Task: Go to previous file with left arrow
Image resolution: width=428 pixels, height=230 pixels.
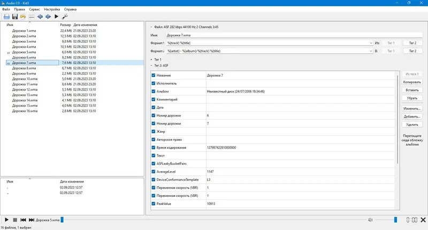Action: 40,17
